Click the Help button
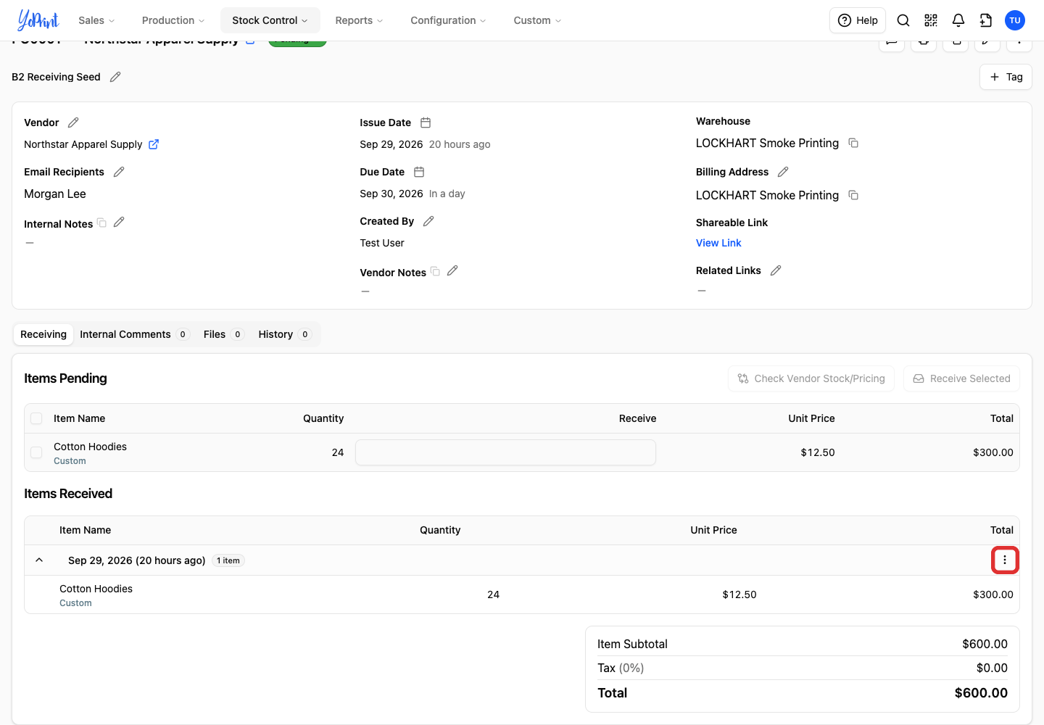Viewport: 1044px width, 725px height. tap(858, 20)
